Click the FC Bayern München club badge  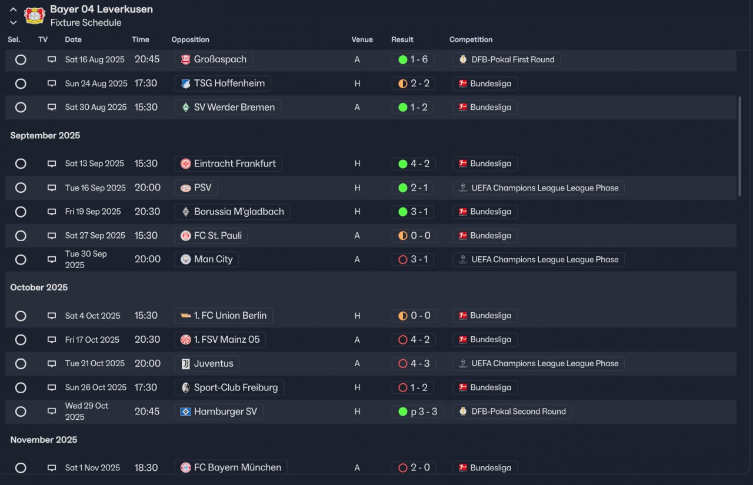(186, 468)
